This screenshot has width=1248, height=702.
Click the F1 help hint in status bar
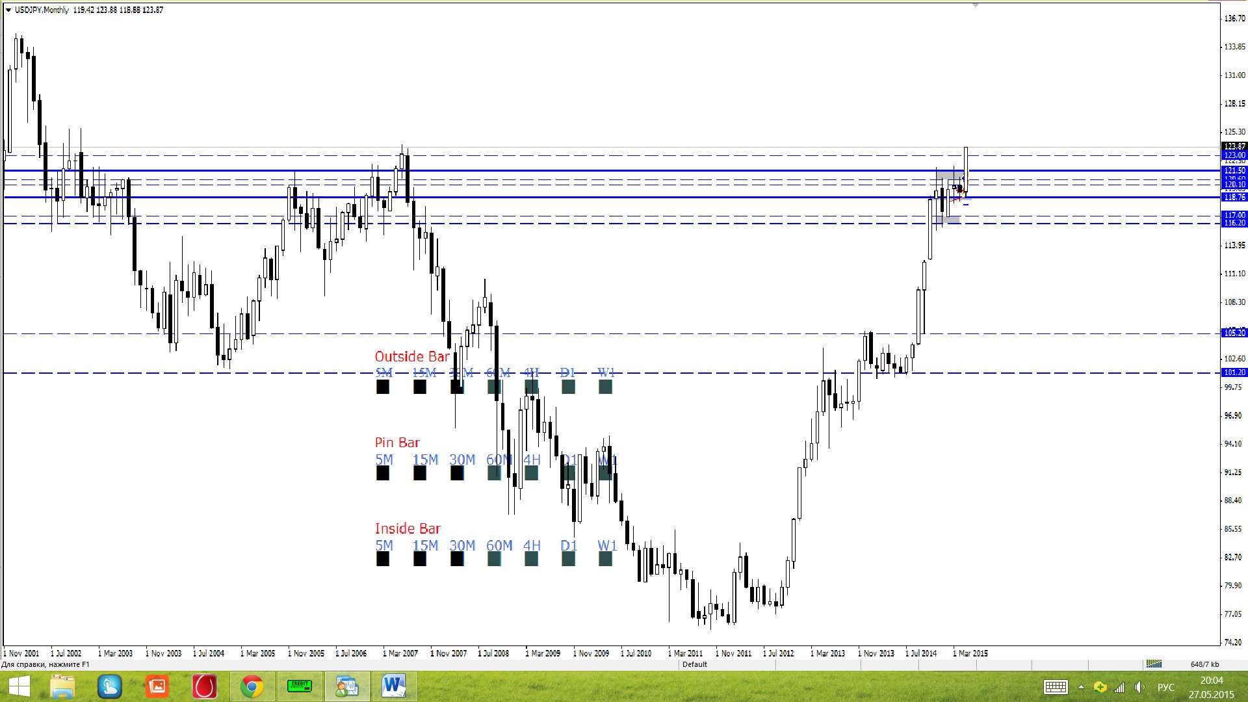45,664
